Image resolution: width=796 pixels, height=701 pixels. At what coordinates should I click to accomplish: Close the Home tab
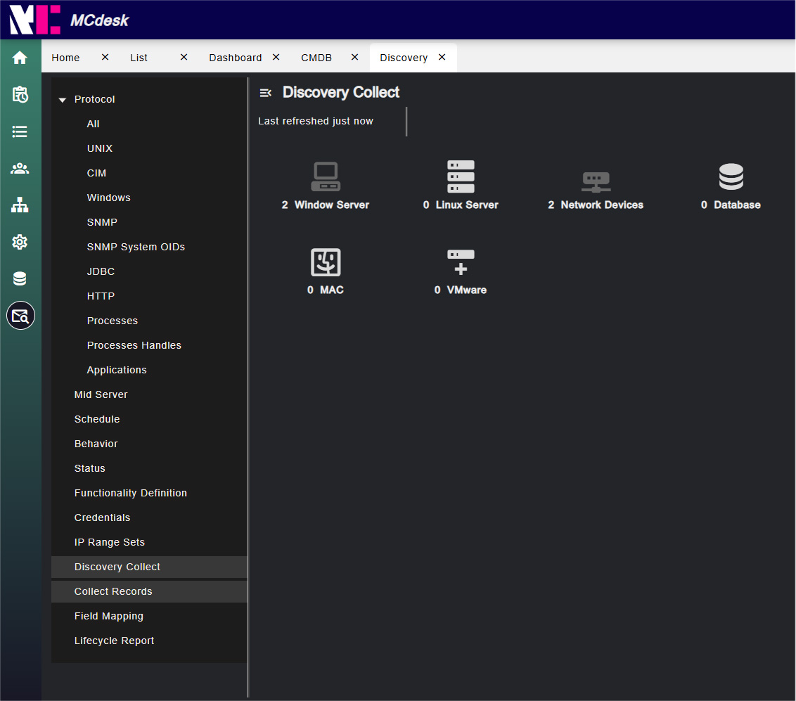pos(105,58)
